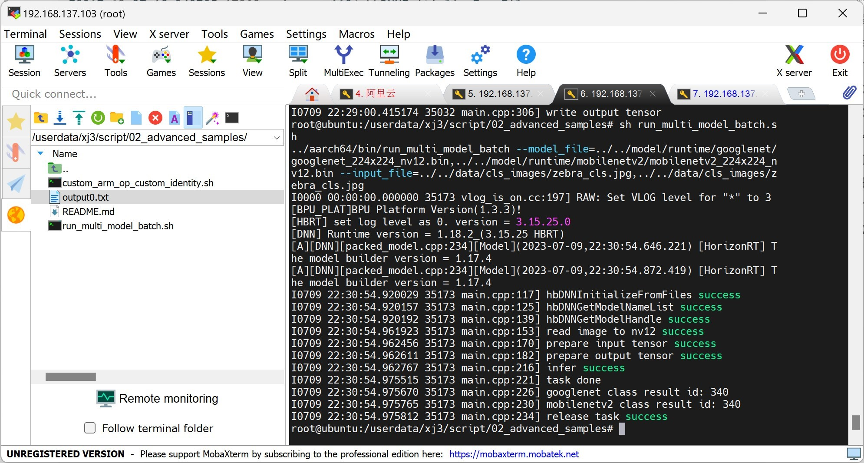Screen dimensions: 864x463
Task: Open the Session toolbar icon
Action: (24, 61)
